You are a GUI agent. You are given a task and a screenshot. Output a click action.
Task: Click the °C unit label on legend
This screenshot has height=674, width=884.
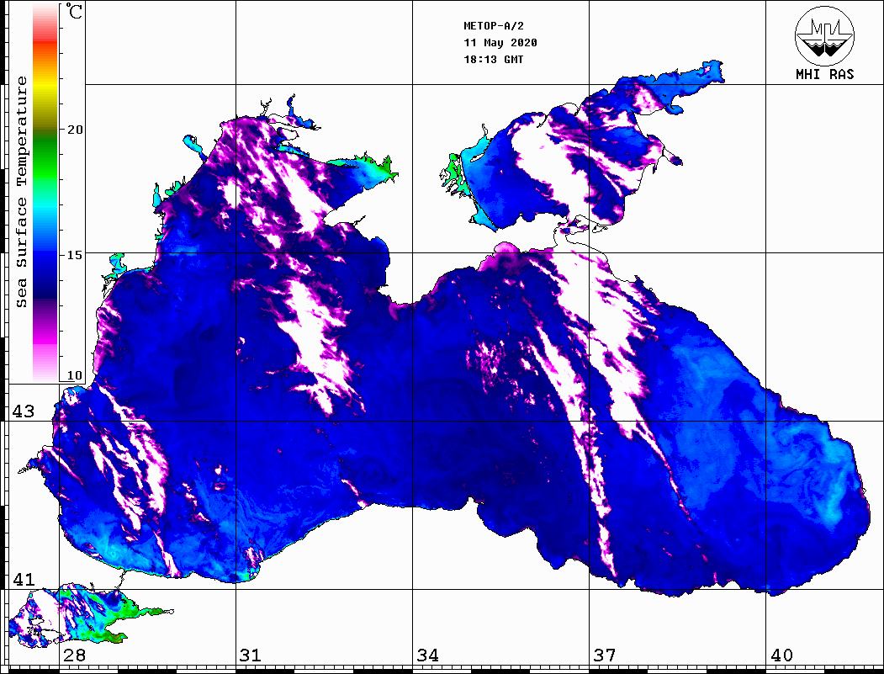click(74, 11)
